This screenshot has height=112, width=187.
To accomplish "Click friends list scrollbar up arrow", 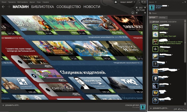I will pyautogui.click(x=185, y=21).
